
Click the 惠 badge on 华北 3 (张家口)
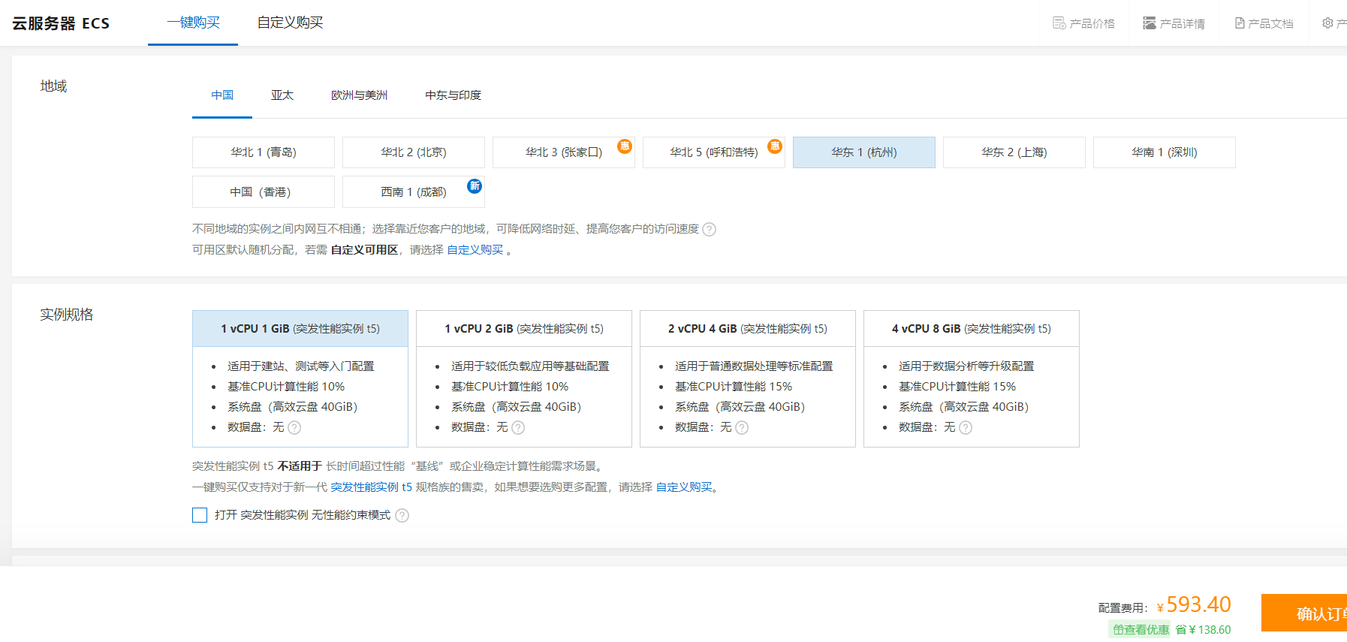[625, 146]
